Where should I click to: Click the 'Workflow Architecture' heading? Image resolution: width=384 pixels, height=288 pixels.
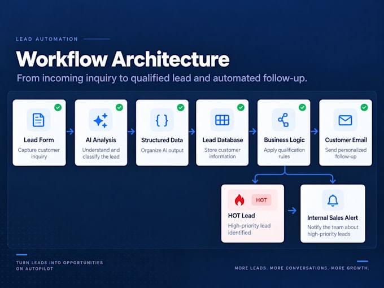pyautogui.click(x=123, y=59)
